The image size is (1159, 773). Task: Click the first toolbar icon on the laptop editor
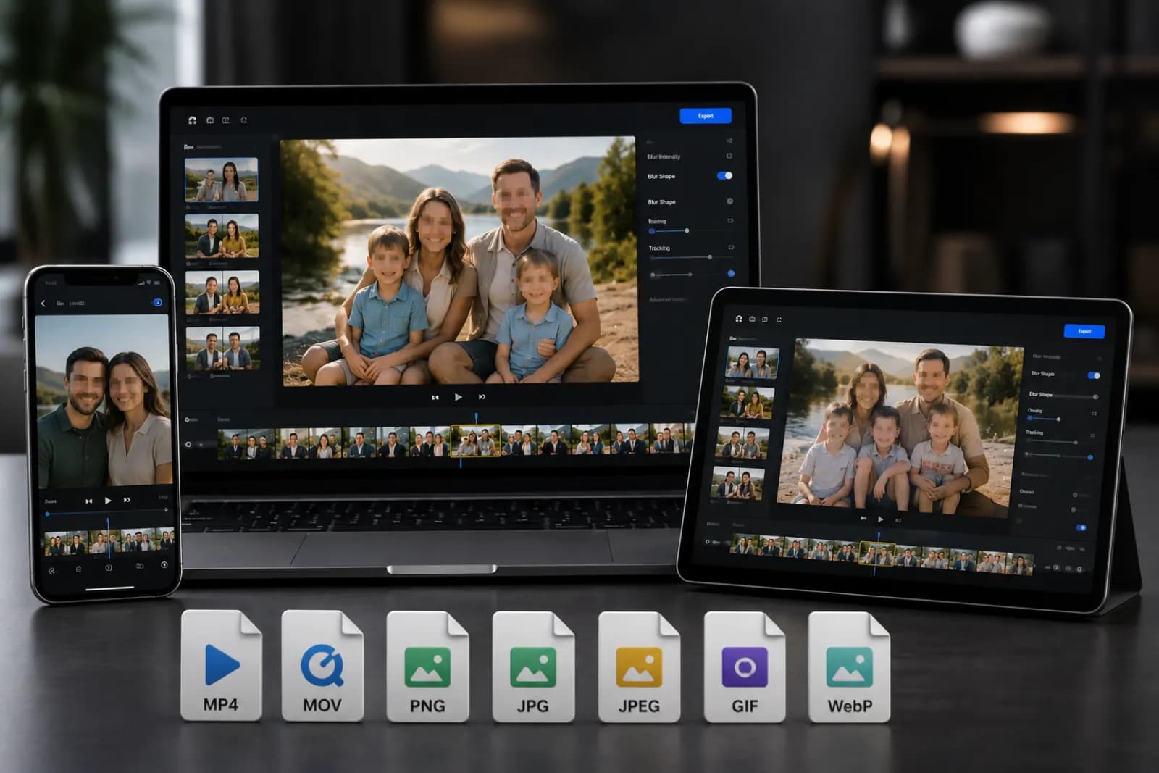coord(192,120)
